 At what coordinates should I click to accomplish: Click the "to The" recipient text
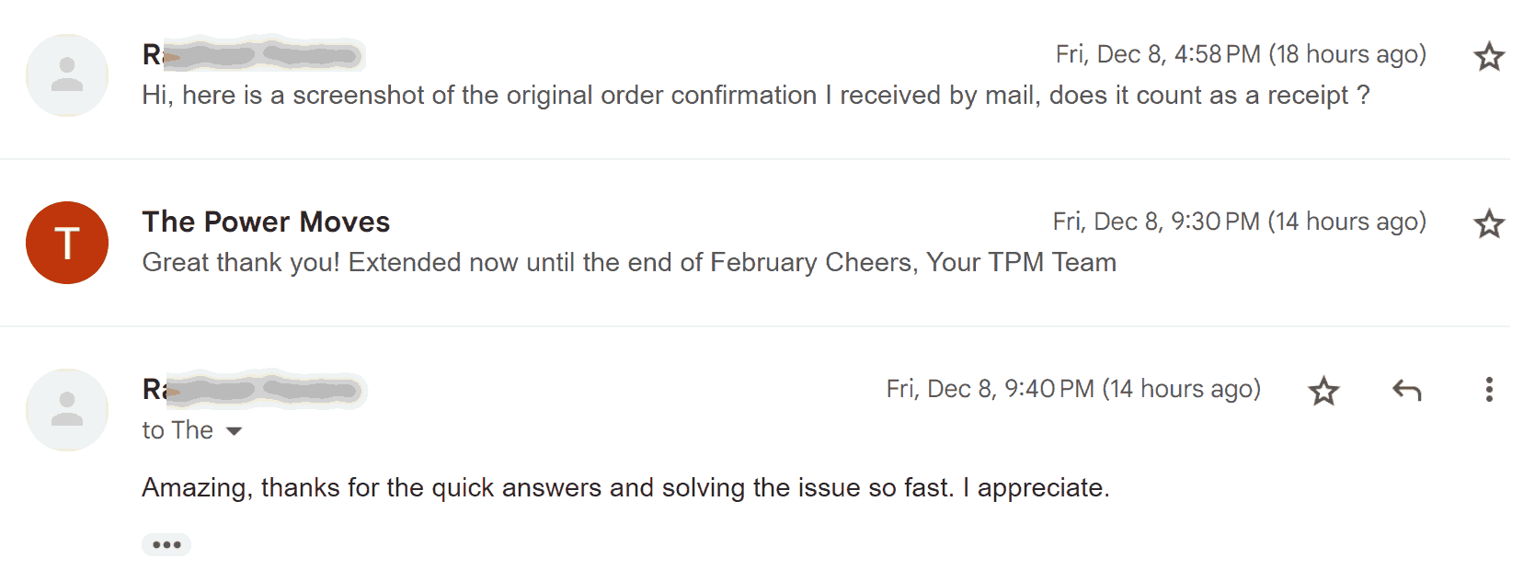(x=178, y=430)
